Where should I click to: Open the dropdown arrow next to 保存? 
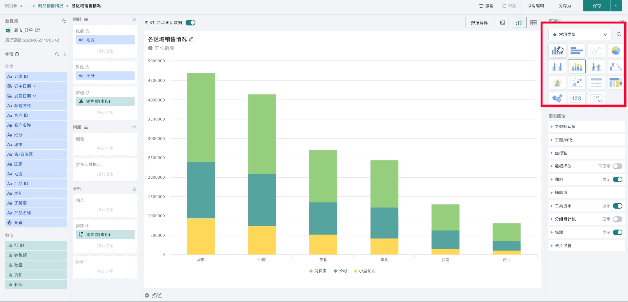(x=616, y=6)
